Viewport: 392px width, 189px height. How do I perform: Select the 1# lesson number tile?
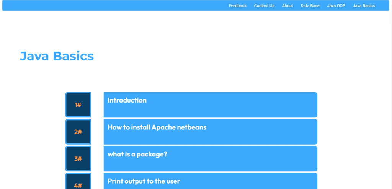click(78, 105)
